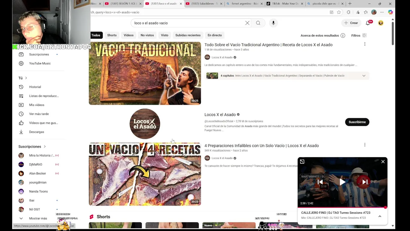Open Locos X el Asado channel name result
Image resolution: width=410 pixels, height=231 pixels.
(220, 115)
